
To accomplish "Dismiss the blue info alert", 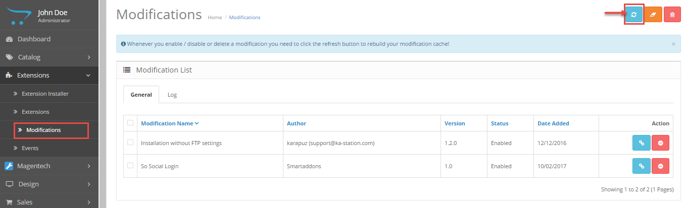I will (673, 44).
